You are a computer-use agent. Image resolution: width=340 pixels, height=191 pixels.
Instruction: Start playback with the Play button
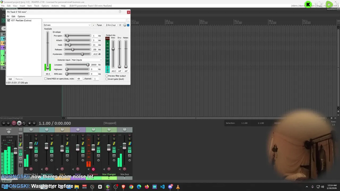[x=19, y=123]
